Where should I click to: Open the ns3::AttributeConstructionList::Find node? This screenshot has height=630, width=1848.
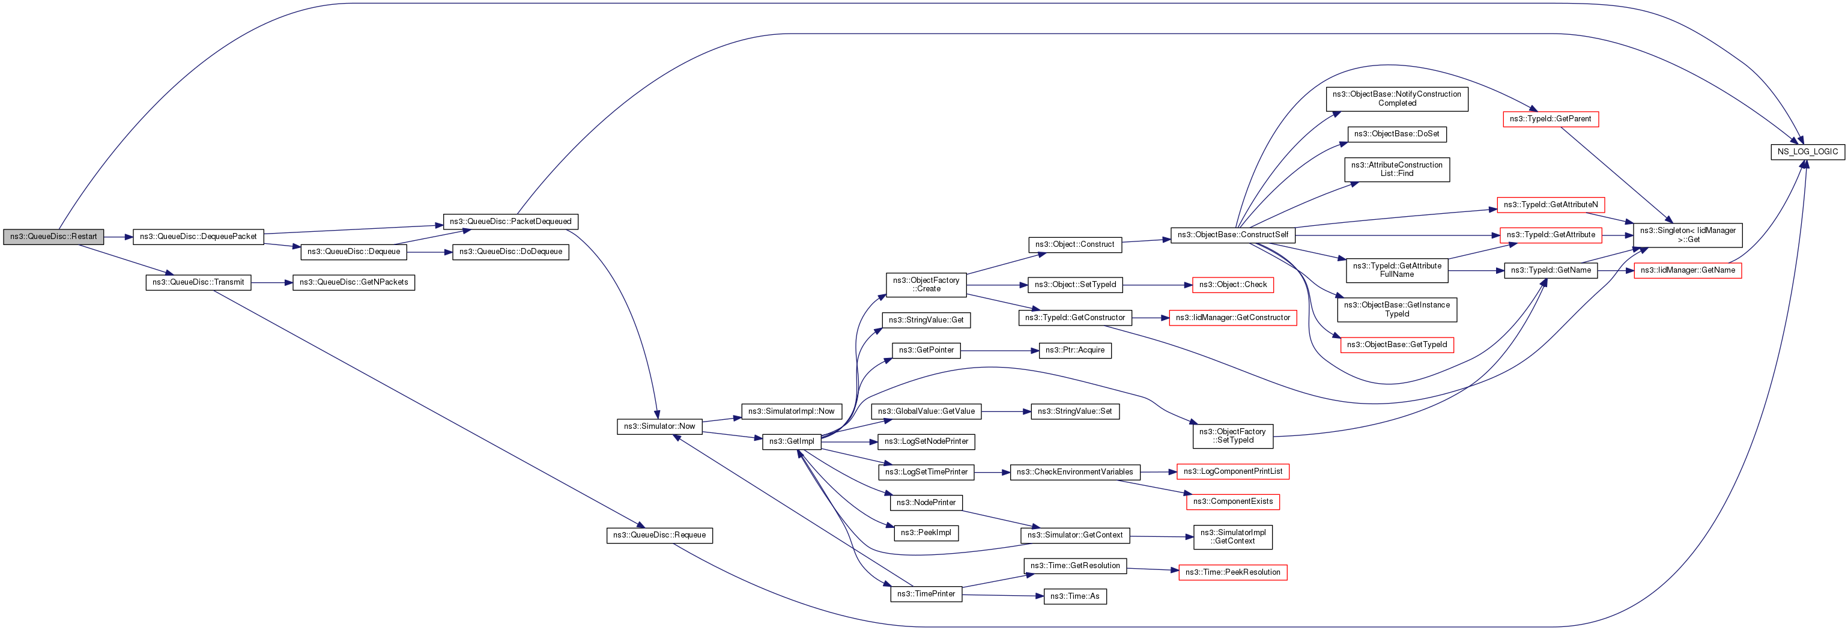click(1397, 170)
